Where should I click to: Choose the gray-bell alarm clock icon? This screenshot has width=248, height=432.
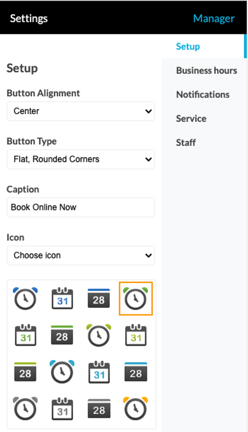[x=25, y=409]
